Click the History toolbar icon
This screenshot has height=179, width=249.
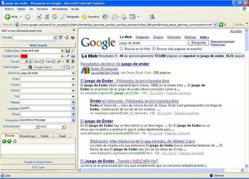(x=105, y=17)
